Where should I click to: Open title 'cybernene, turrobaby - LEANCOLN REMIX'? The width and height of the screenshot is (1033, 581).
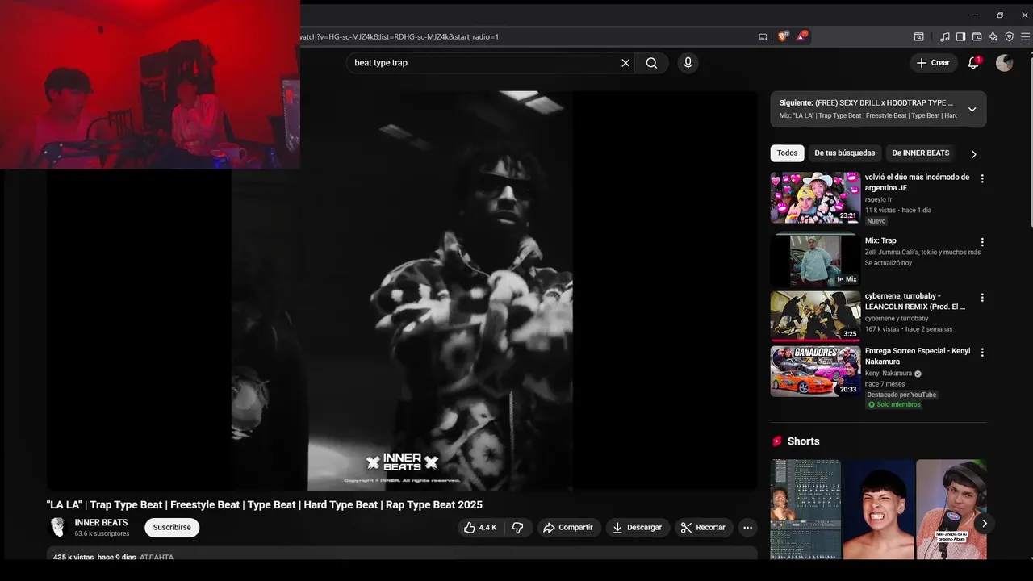click(915, 301)
